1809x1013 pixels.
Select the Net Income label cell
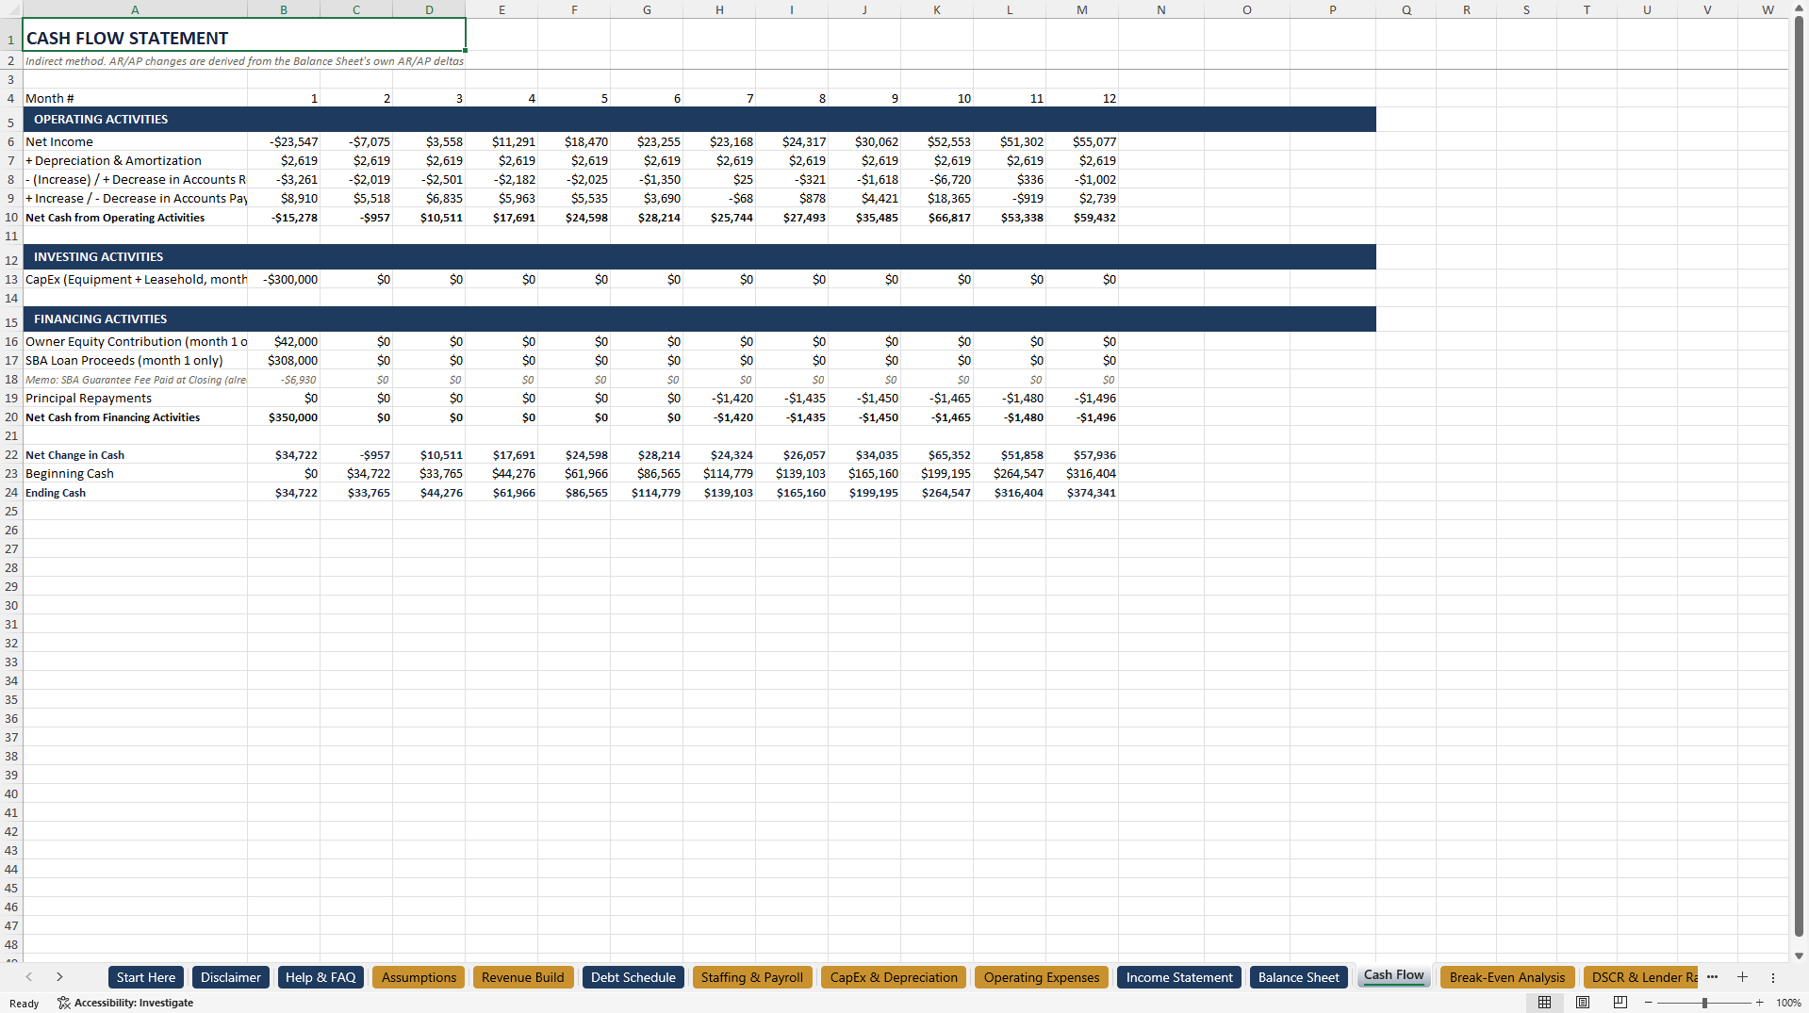pyautogui.click(x=135, y=142)
